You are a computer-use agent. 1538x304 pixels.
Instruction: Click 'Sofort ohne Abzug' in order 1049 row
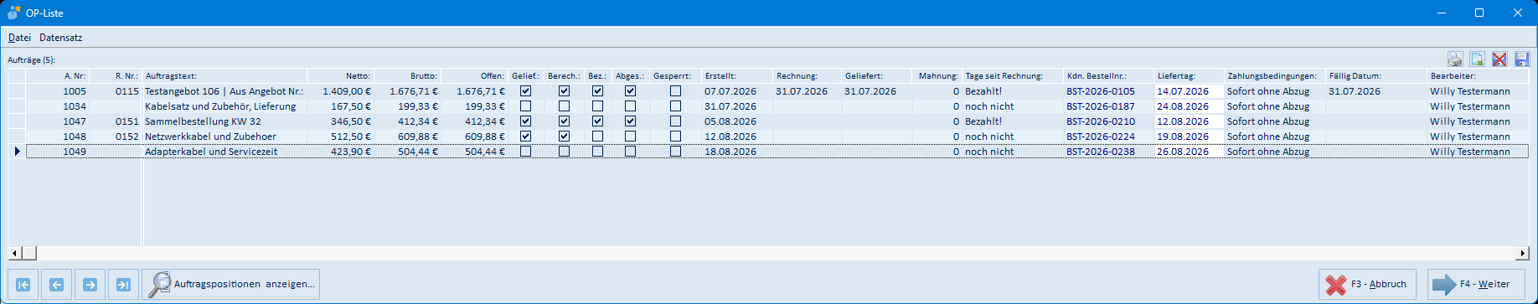1268,152
